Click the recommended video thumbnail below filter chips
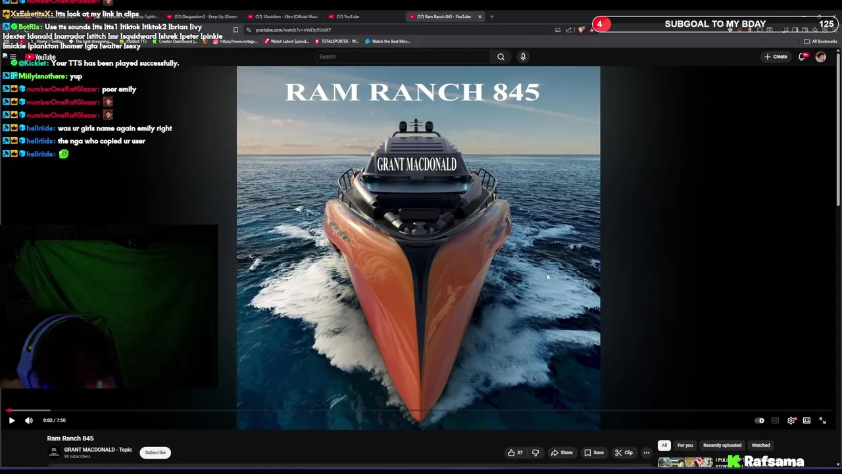Image resolution: width=842 pixels, height=474 pixels. [685, 462]
